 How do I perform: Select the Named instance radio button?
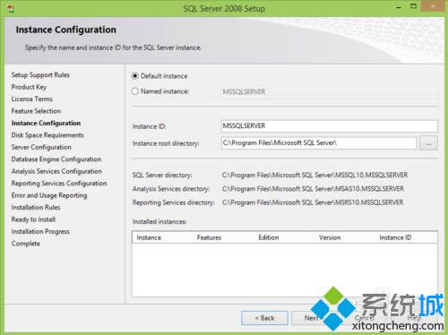coord(135,91)
